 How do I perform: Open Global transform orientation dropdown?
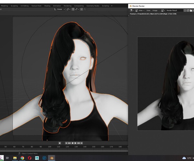pos(59,9)
